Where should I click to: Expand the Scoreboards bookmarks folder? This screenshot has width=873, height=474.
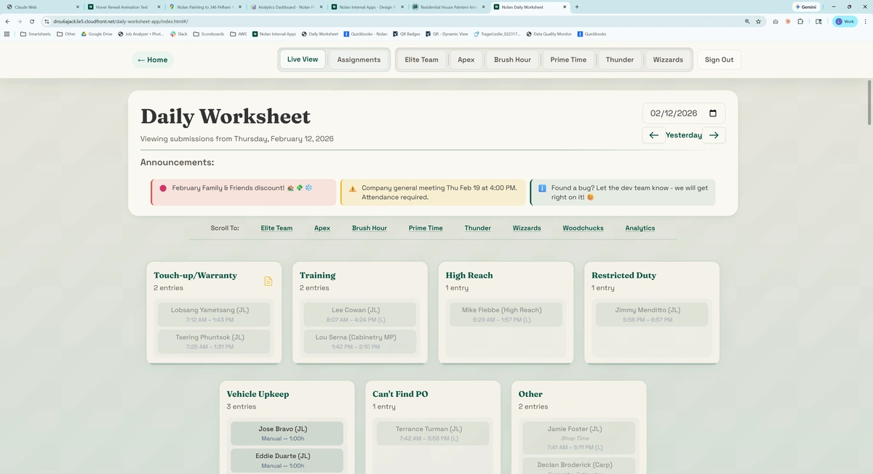(x=209, y=33)
